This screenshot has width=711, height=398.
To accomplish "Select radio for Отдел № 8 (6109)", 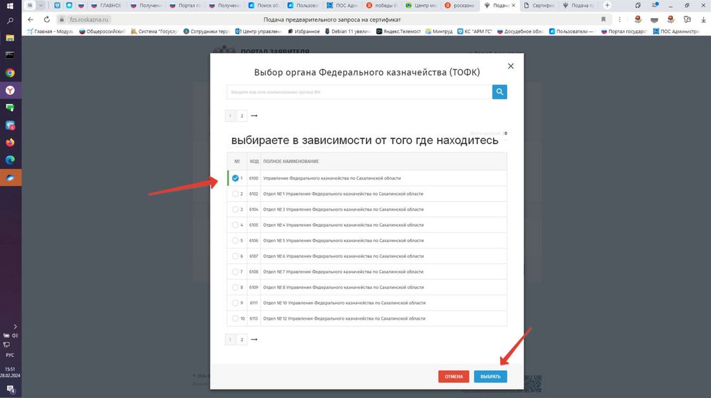I will click(235, 288).
